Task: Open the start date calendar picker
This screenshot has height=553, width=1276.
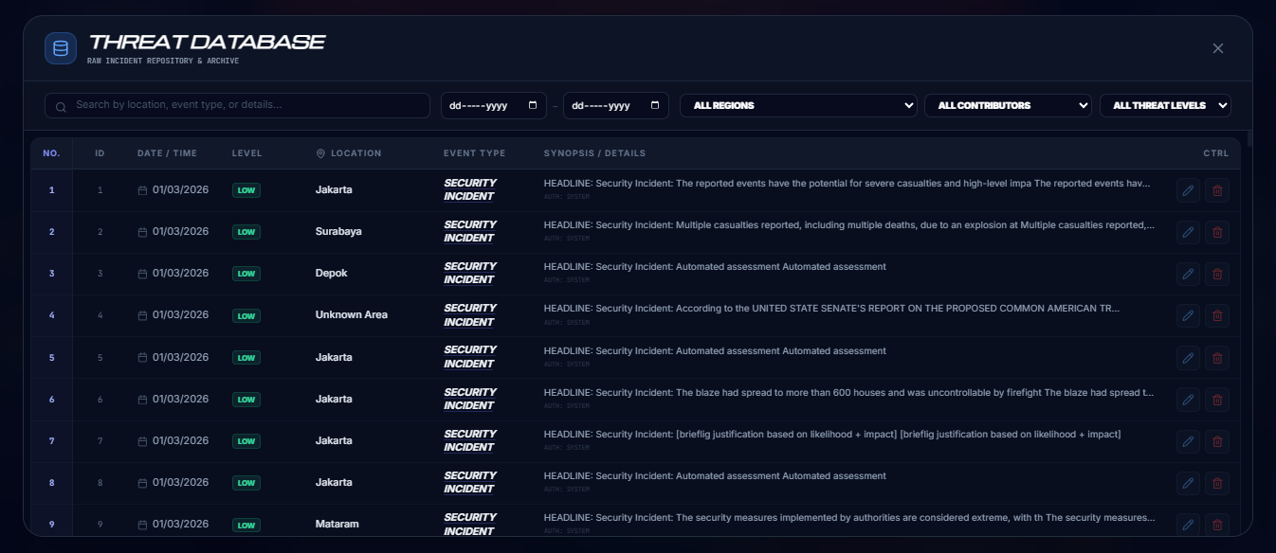Action: point(533,105)
